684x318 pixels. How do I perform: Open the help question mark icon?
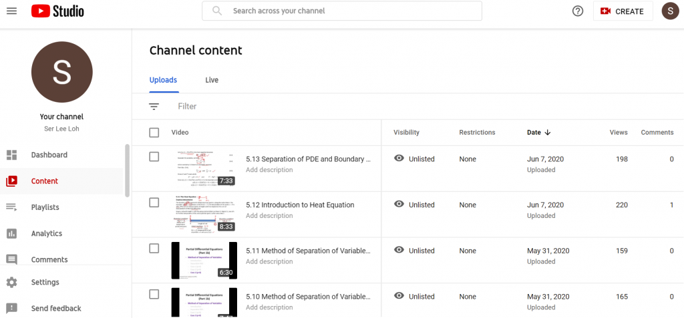[x=578, y=11]
